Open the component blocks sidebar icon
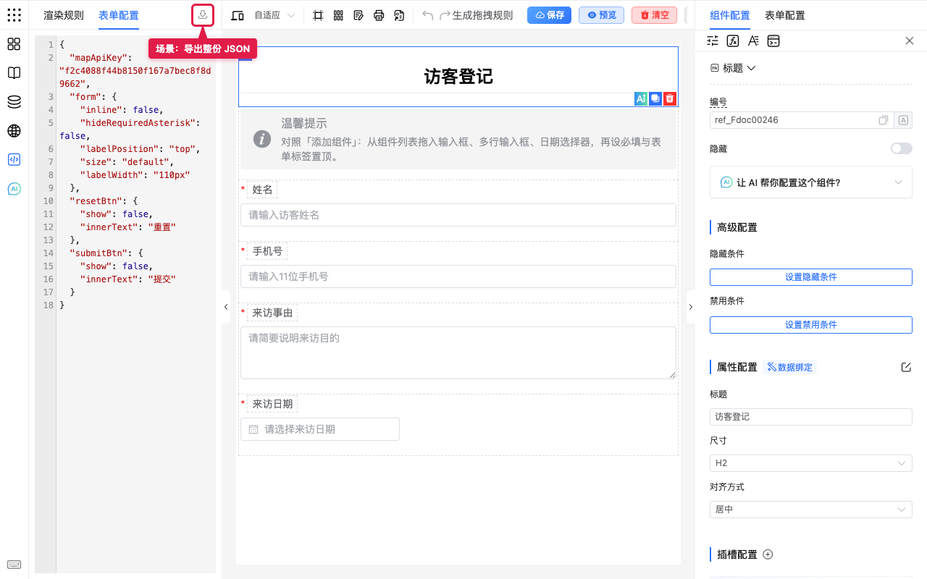The width and height of the screenshot is (927, 579). tap(14, 44)
